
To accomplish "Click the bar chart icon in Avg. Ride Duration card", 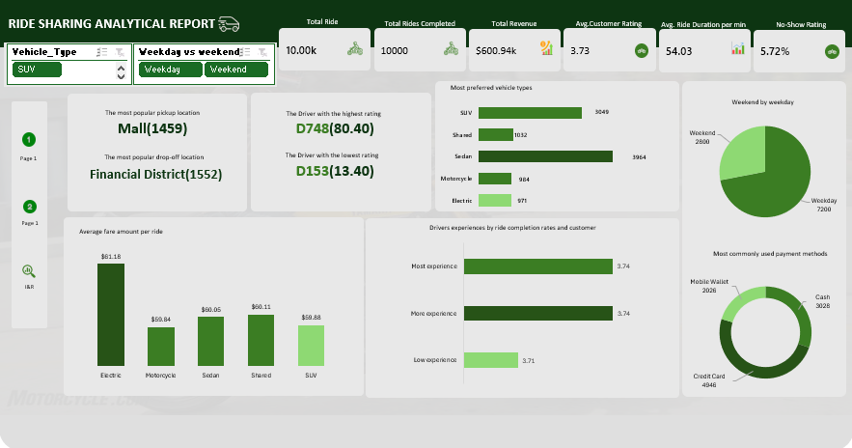I will click(737, 48).
